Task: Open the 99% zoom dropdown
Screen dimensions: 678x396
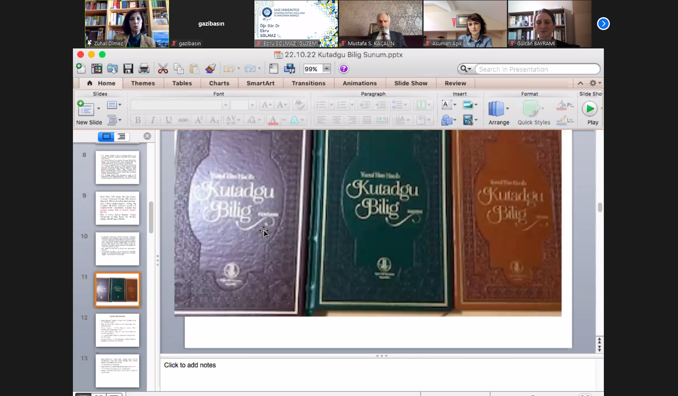Action: [327, 69]
